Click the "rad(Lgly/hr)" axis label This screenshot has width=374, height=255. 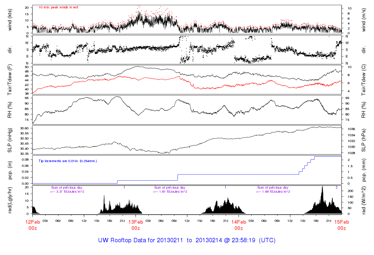pyautogui.click(x=10, y=200)
